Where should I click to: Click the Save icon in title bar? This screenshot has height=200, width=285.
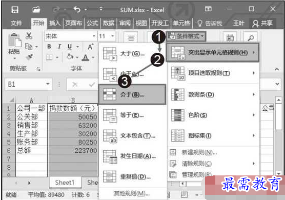(15, 10)
